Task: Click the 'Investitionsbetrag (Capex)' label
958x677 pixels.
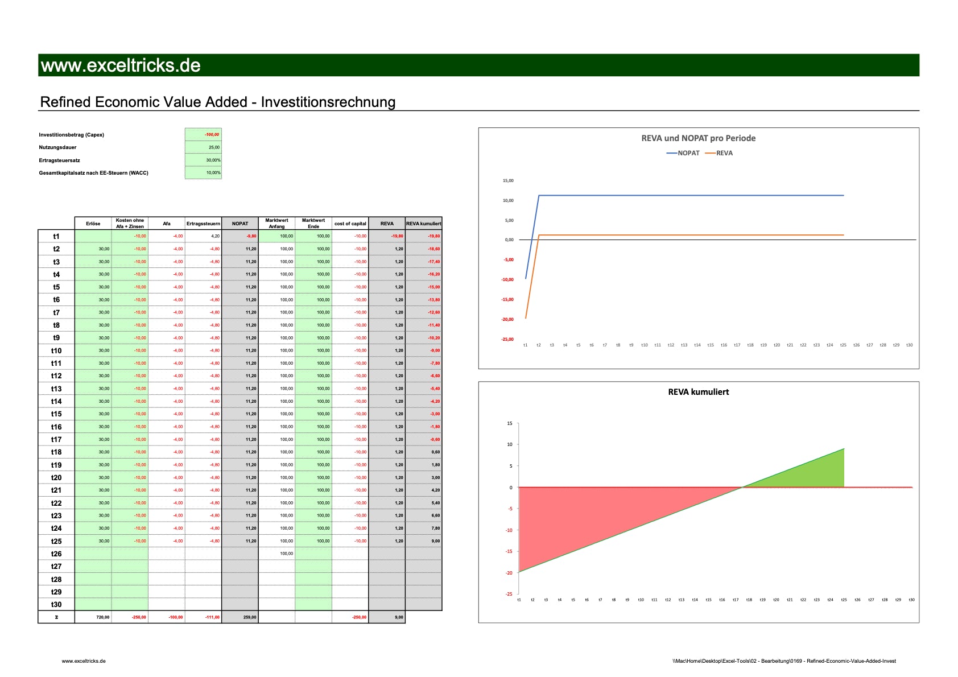Action: [x=71, y=135]
